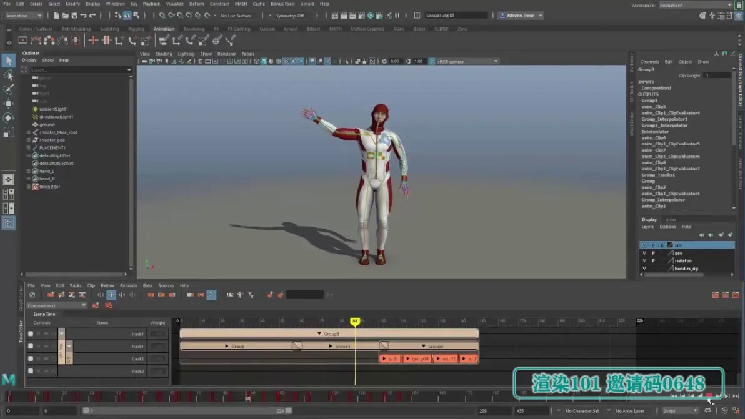
Task: Click the Steven Rose account button
Action: 521,16
